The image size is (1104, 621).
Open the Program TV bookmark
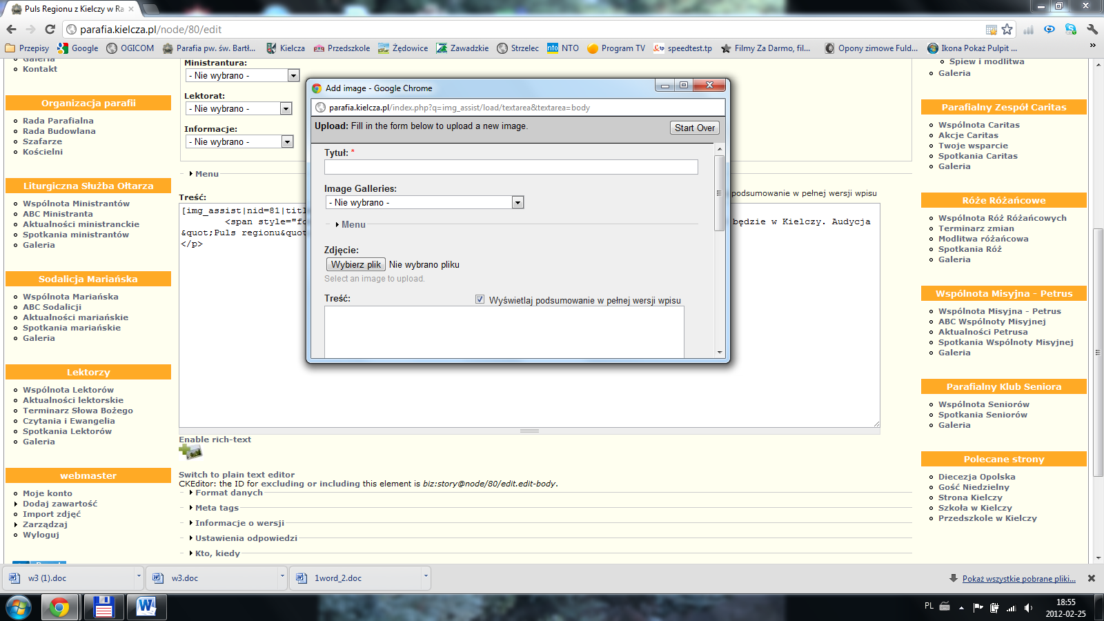click(616, 48)
